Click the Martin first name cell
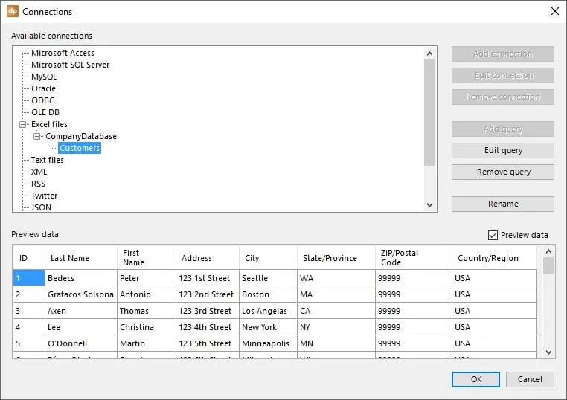Screen dimensions: 567x400 click(x=147, y=343)
